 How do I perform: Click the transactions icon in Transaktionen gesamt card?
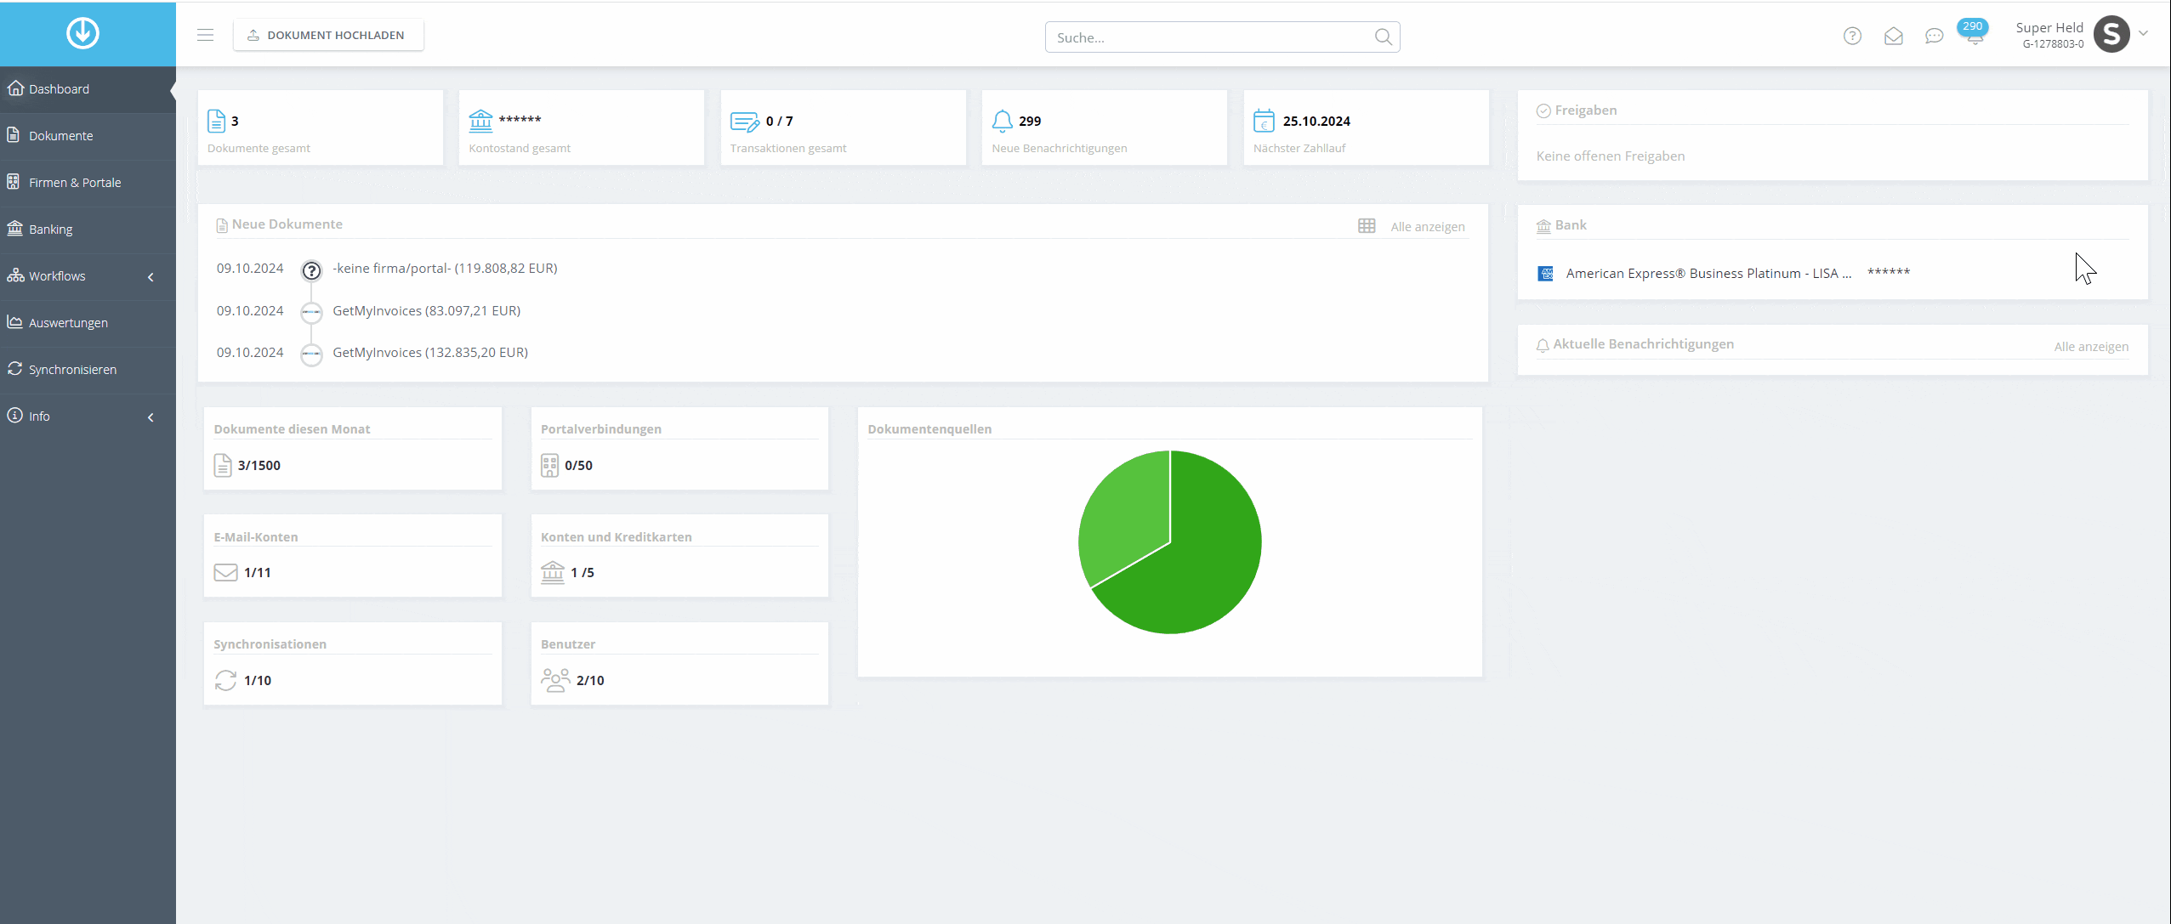coord(744,122)
